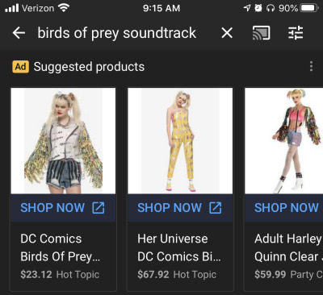Click external link icon on first Shop Now
Screen dimensions: 323x295
click(99, 208)
